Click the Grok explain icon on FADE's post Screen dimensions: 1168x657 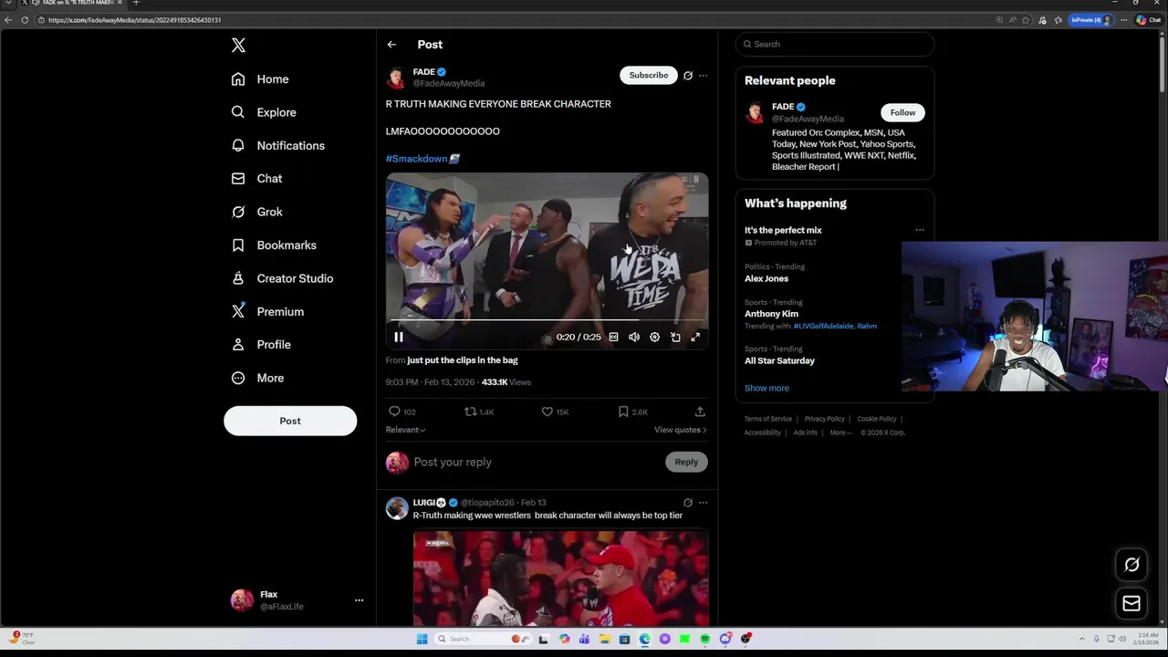coord(688,76)
